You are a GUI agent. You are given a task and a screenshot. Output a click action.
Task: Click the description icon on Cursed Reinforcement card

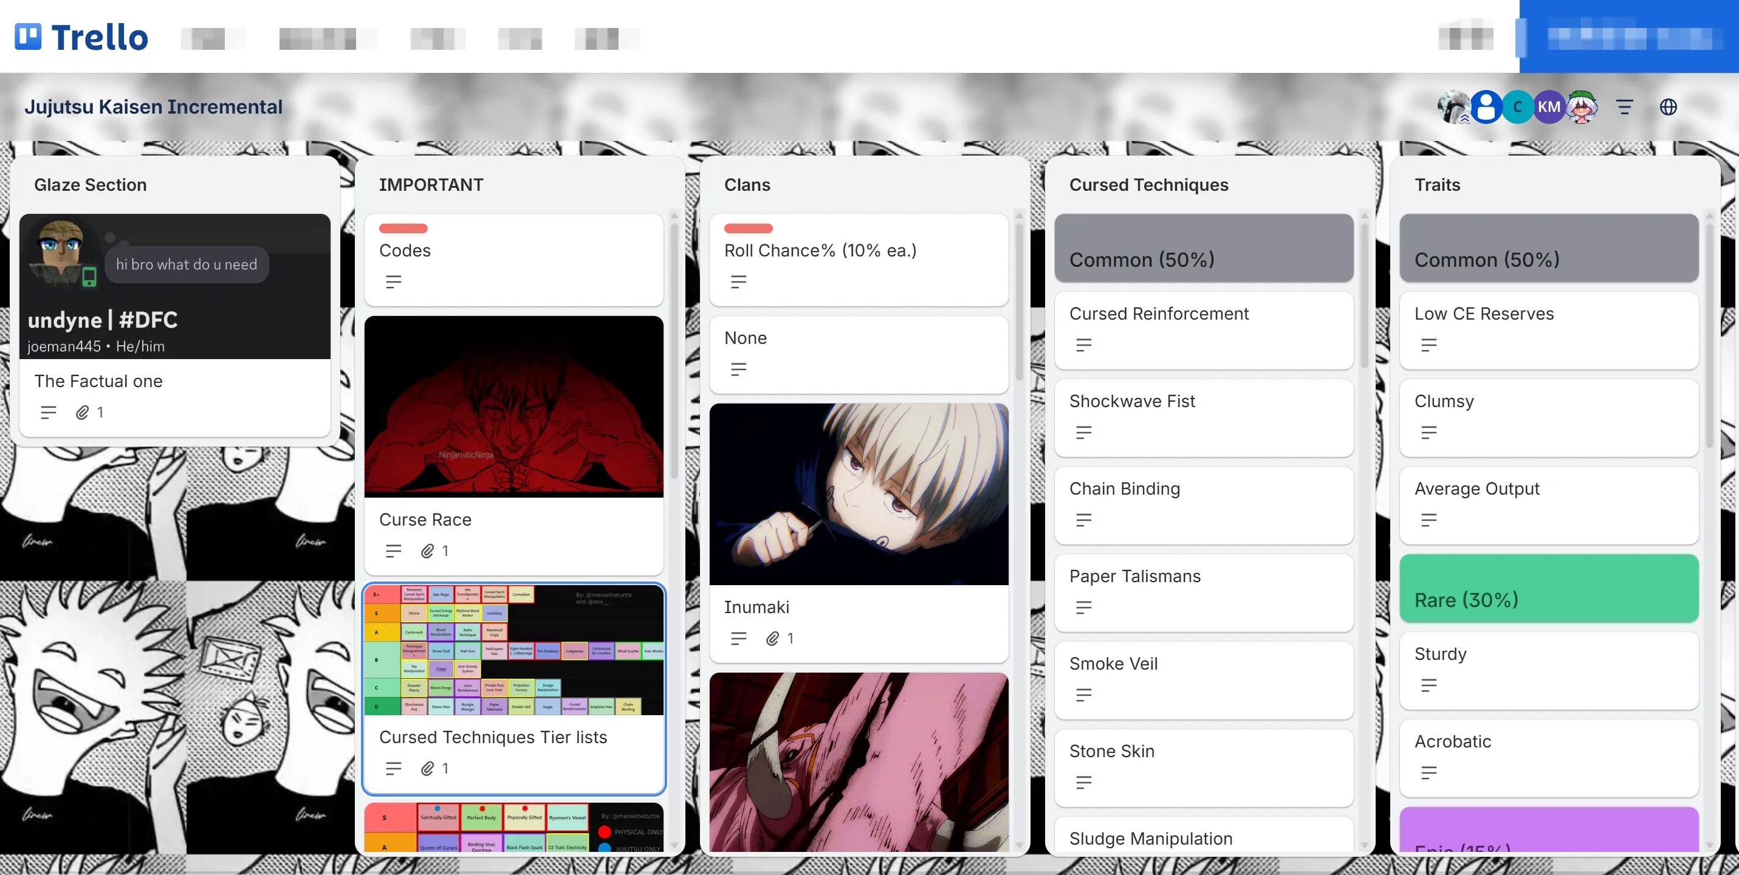point(1083,345)
